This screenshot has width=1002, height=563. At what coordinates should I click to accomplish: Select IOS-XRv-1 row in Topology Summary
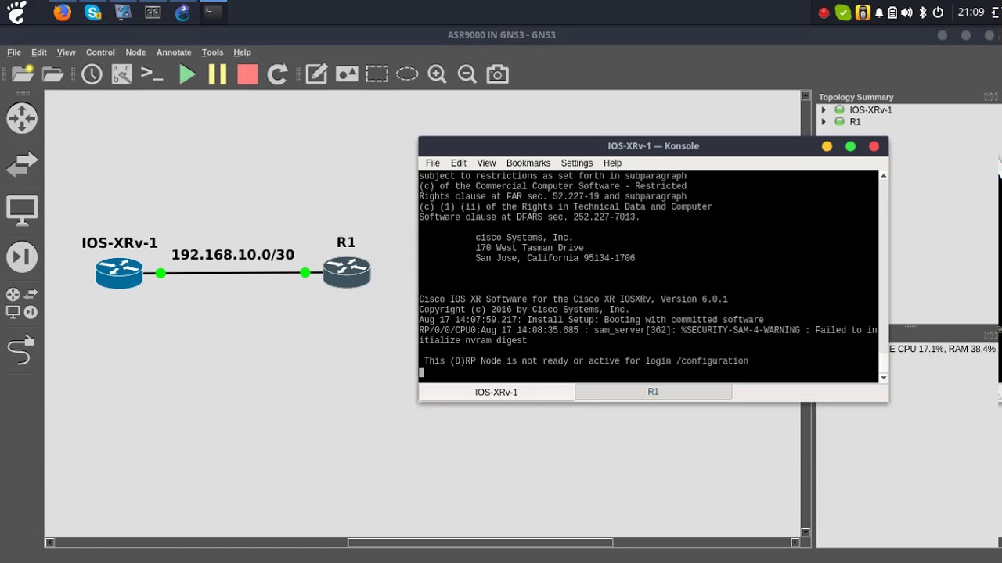click(x=870, y=110)
